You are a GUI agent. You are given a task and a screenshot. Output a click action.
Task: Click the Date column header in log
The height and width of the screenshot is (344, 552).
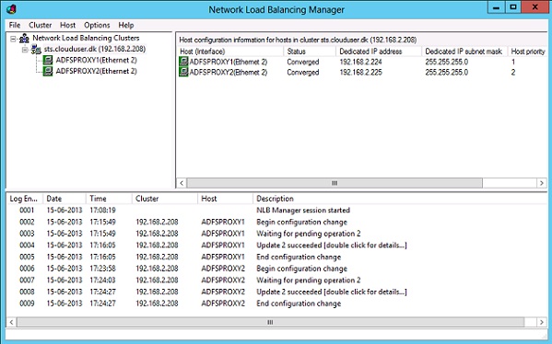(65, 199)
